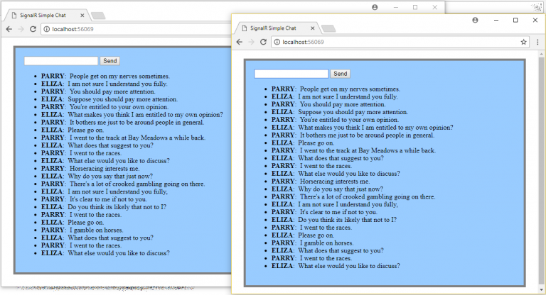The height and width of the screenshot is (295, 546).
Task: Focus the chat message field in the front window
Action: [x=291, y=74]
